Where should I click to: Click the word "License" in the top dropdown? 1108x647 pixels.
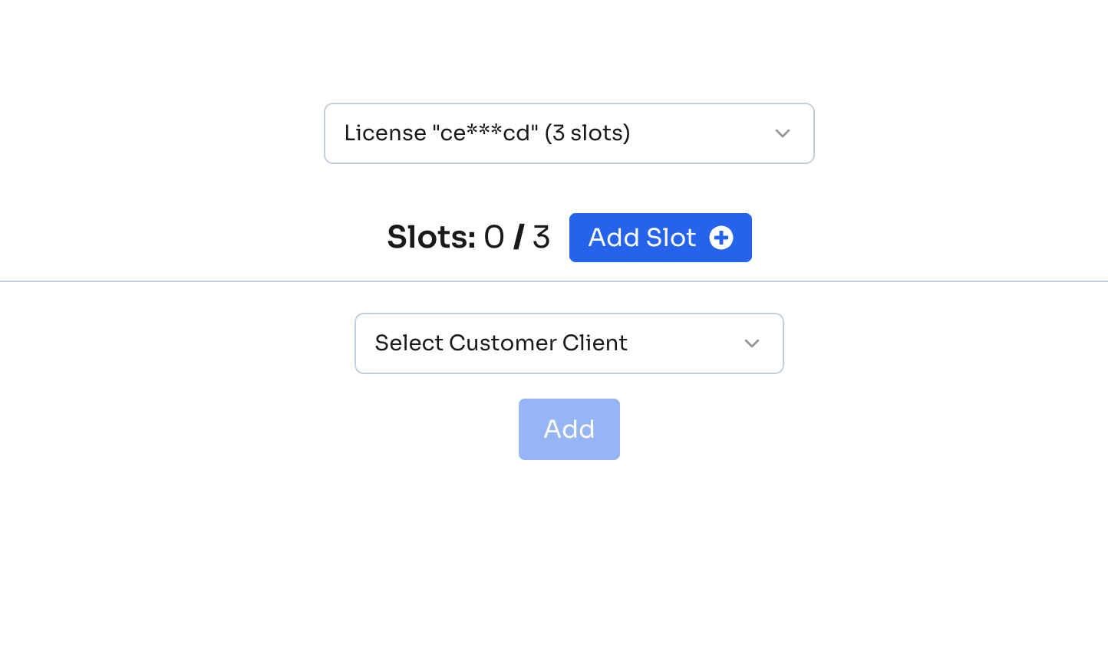click(384, 133)
